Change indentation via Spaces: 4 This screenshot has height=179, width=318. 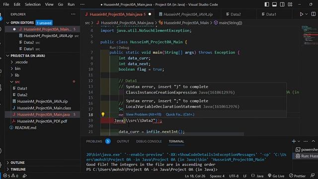[x=217, y=176]
